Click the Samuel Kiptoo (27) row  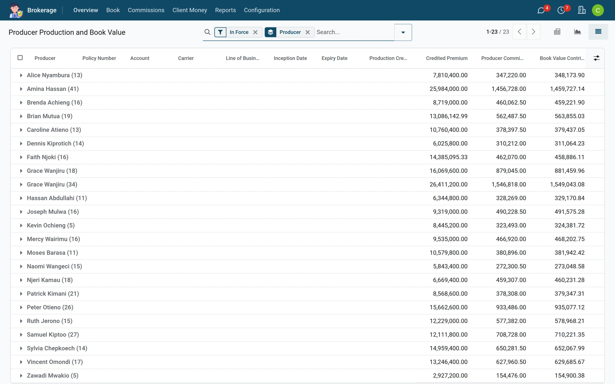307,335
